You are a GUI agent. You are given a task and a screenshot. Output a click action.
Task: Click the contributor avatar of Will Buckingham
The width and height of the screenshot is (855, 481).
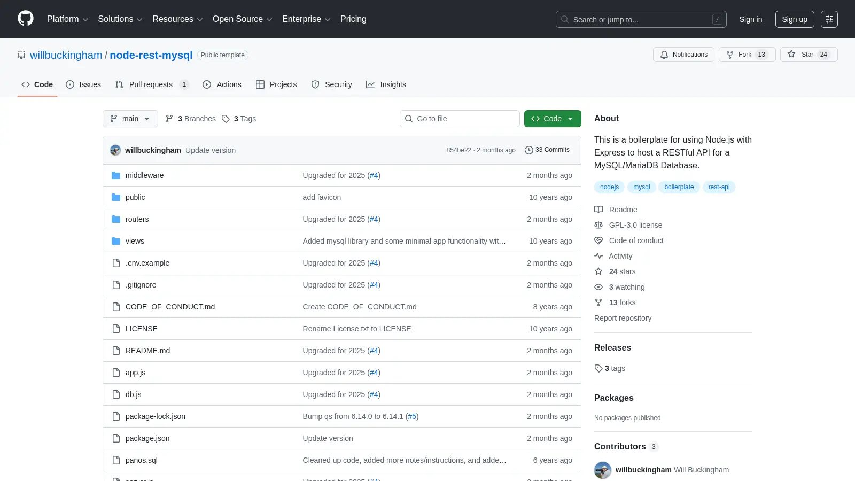point(603,470)
